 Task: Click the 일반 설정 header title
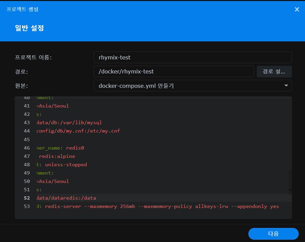pos(29,28)
